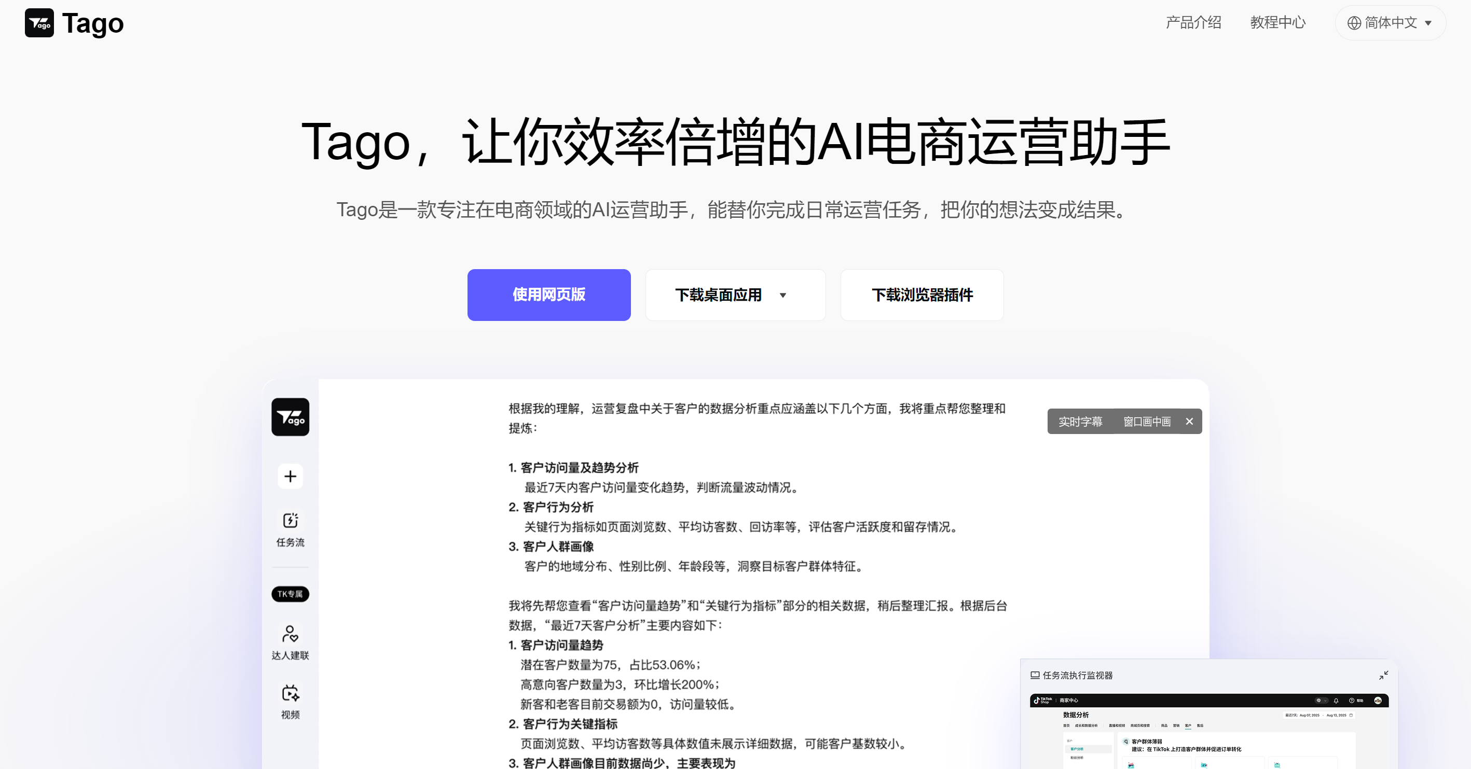Click the plus new task icon
The width and height of the screenshot is (1471, 769).
[x=290, y=477]
